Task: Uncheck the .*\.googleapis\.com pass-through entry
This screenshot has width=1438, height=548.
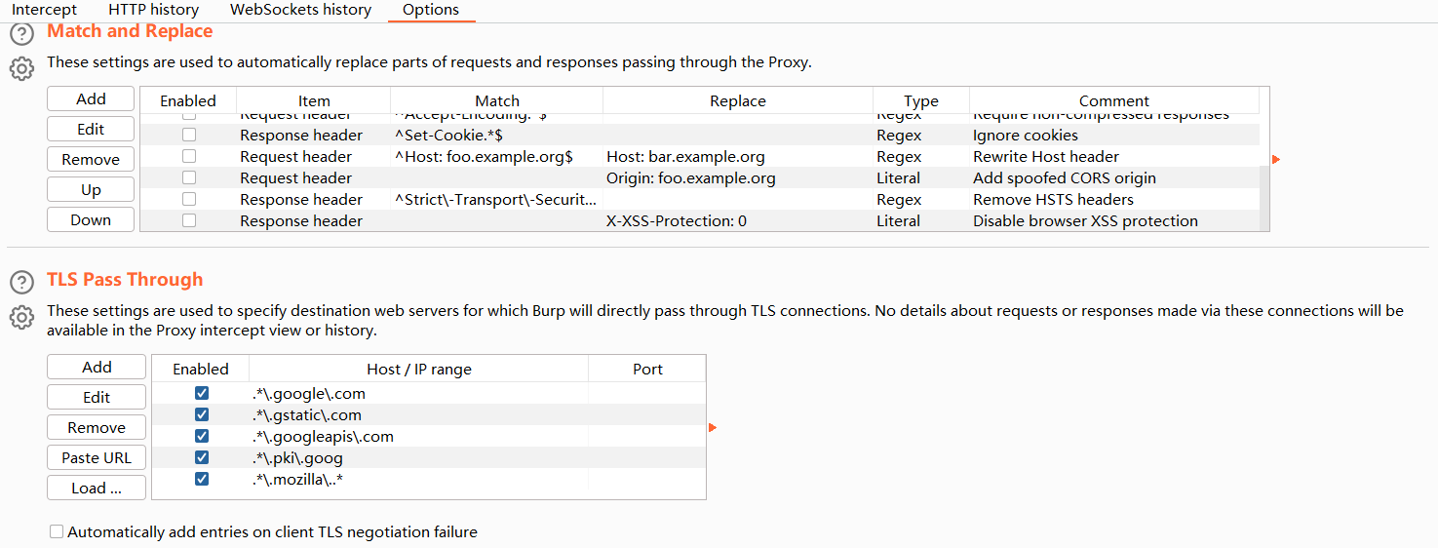Action: click(202, 436)
